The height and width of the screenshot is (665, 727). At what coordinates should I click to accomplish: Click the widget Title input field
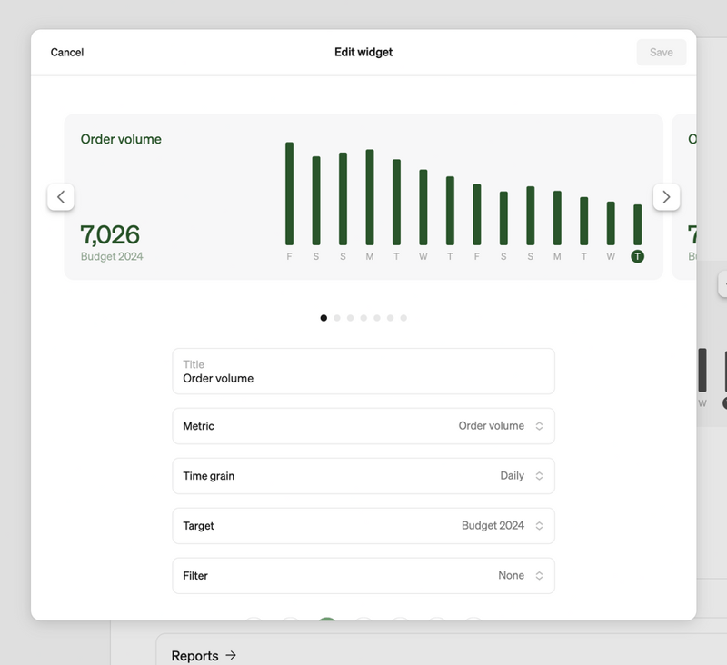(x=363, y=372)
